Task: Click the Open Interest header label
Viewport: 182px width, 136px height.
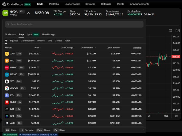Action: tap(112, 11)
